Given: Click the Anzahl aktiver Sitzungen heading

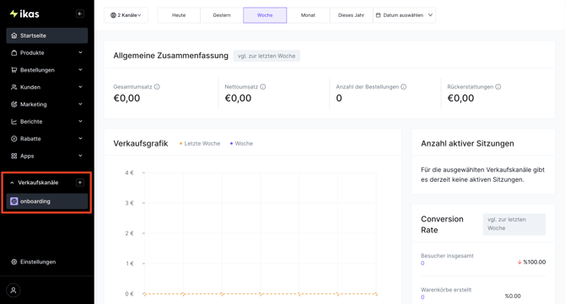Looking at the screenshot, I should 467,143.
